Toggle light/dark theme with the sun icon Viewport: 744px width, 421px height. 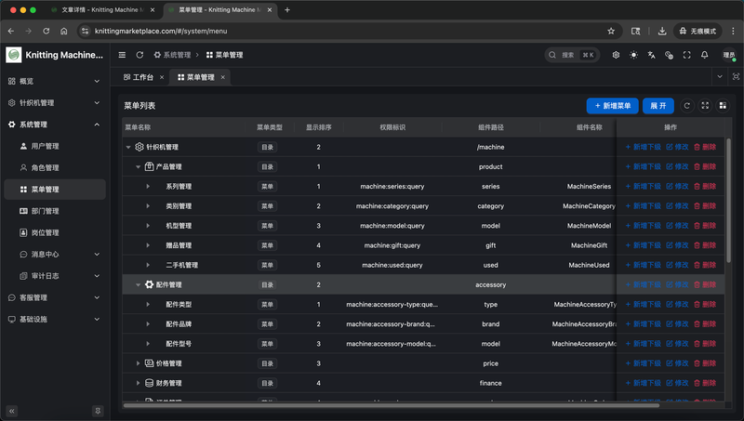coord(633,55)
